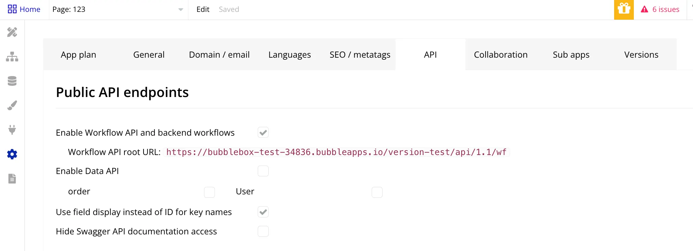Disable Workflow API and backend workflows checkbox

[263, 133]
